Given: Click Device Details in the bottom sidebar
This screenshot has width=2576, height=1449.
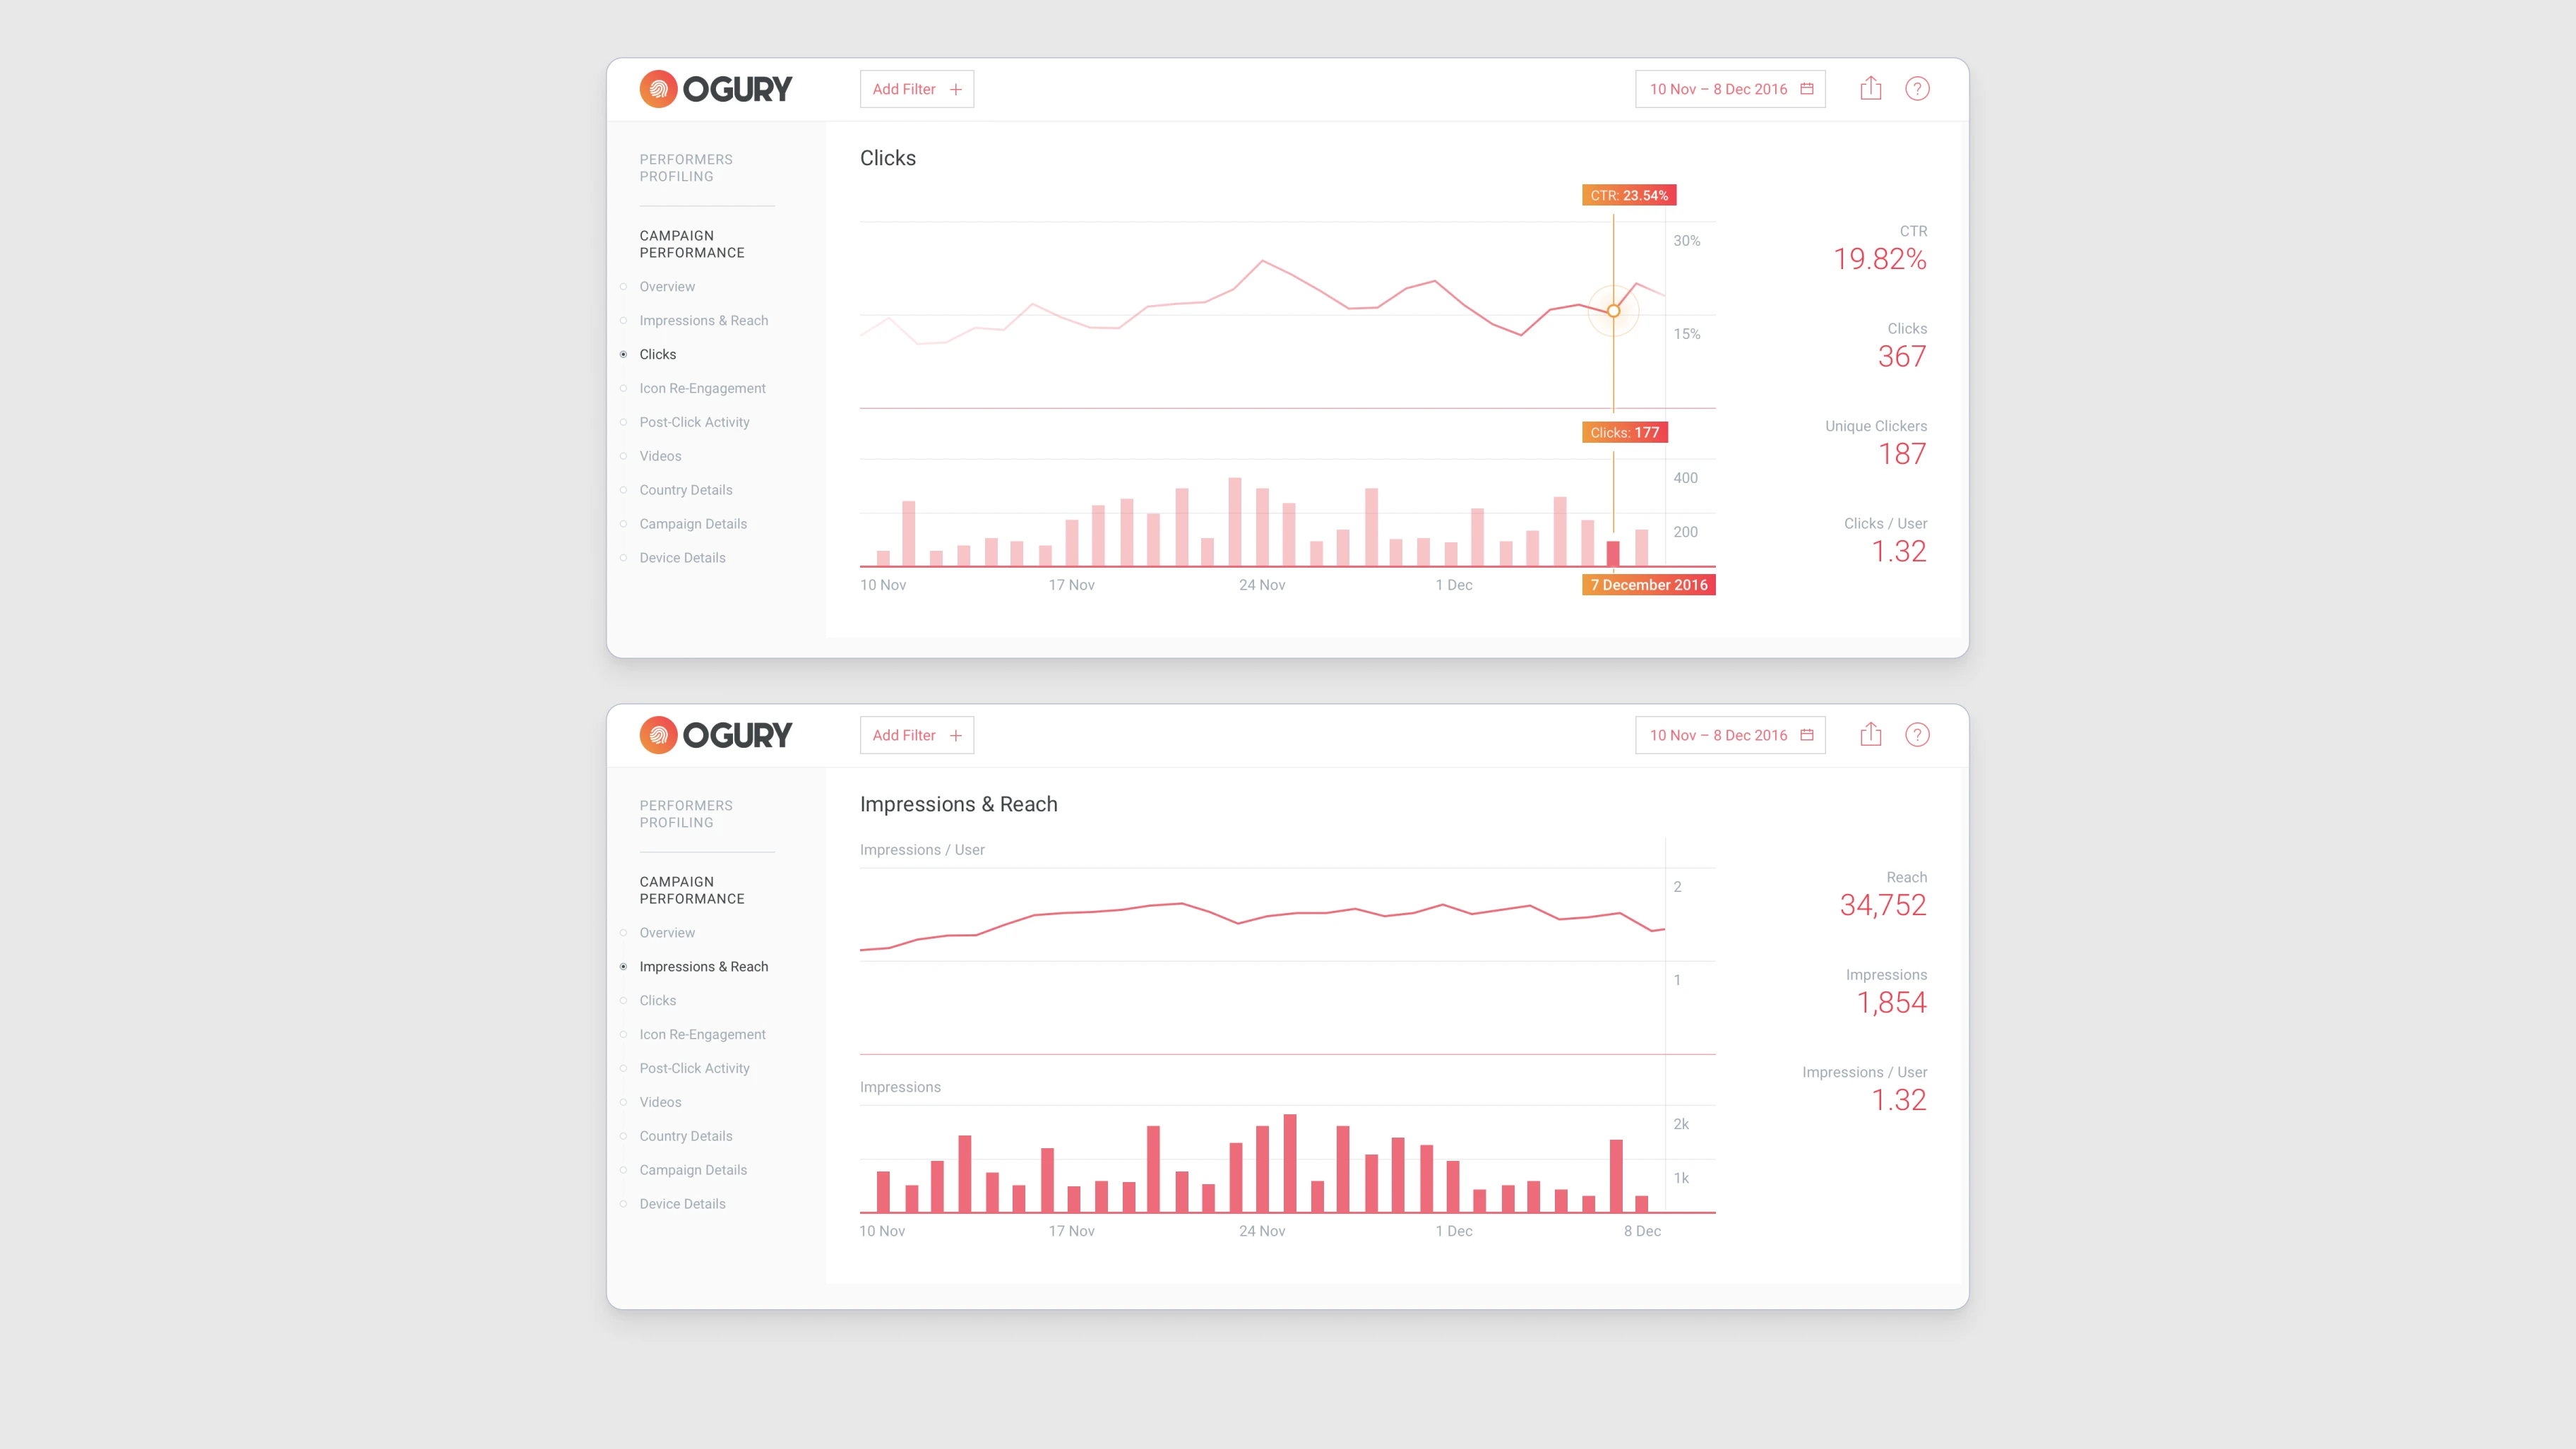Looking at the screenshot, I should (x=682, y=1204).
